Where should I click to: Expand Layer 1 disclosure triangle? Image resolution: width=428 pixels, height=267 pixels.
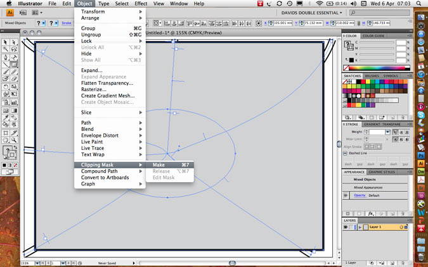pyautogui.click(x=360, y=227)
